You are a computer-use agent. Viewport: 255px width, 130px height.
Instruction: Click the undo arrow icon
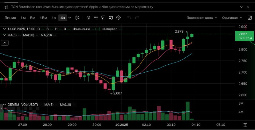point(129,18)
